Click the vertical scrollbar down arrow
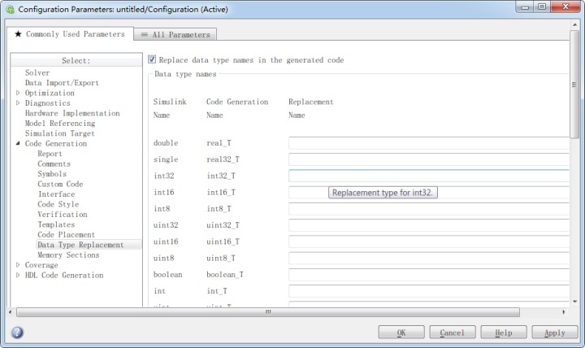Viewport: 585px width, 348px height. 574,302
